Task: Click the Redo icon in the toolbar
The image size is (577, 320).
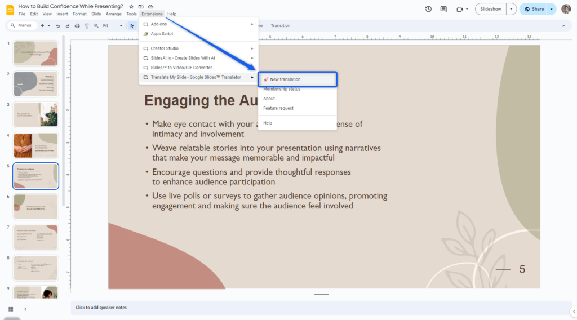Action: click(68, 26)
